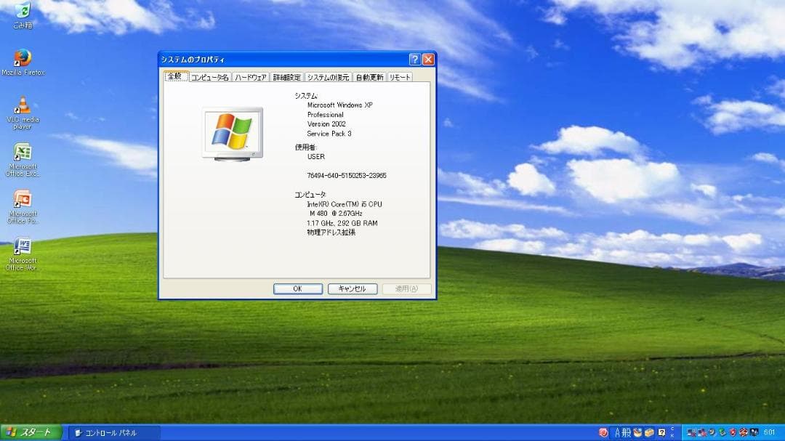
Task: Click the help question-mark icon on language bar
Action: tap(661, 432)
